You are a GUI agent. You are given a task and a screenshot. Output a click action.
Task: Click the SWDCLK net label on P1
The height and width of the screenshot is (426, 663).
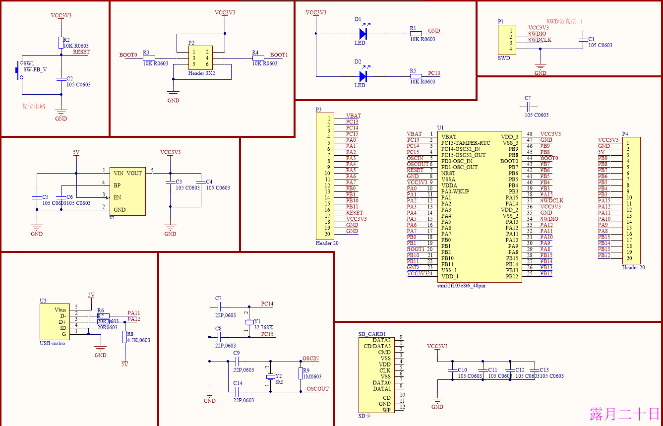540,40
